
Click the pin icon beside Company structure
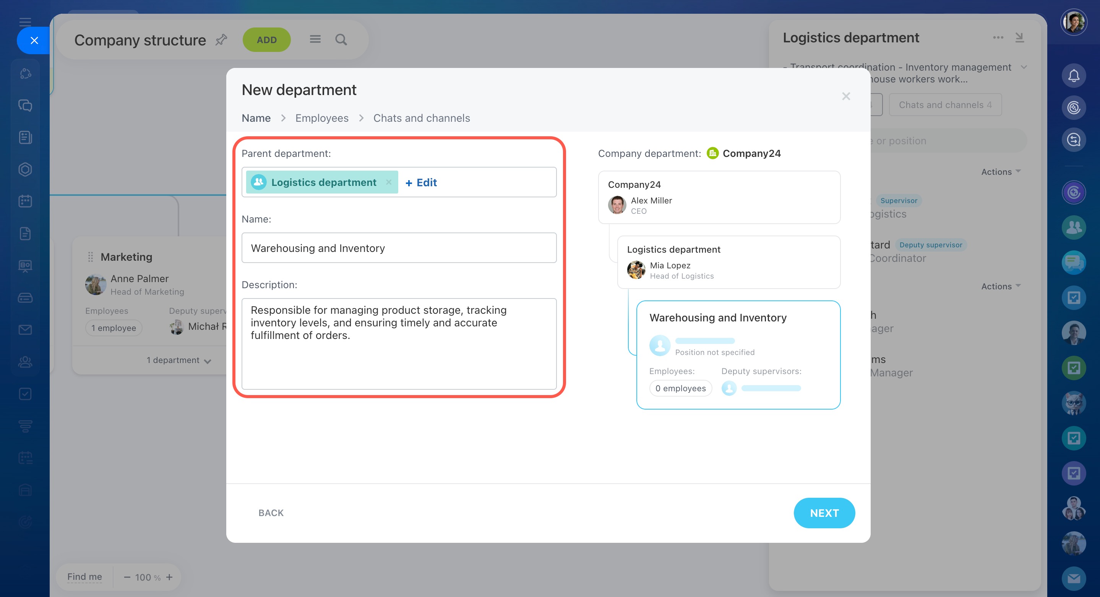pos(221,40)
